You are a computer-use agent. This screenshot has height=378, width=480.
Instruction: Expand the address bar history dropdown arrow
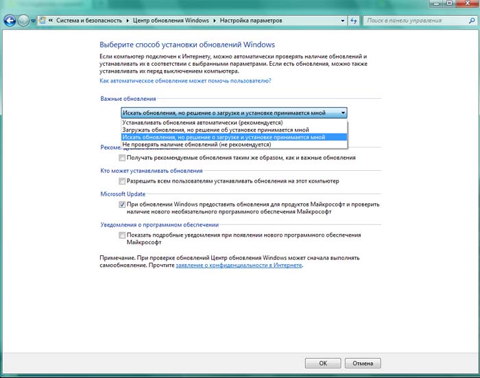(341, 21)
